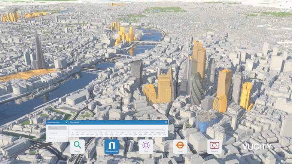The width and height of the screenshot is (292, 164).
Task: Open the Travel roundel icon
Action: 180,146
